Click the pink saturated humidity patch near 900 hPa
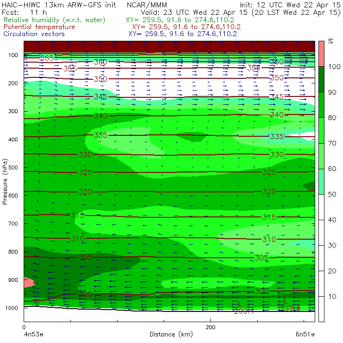 coord(29,283)
